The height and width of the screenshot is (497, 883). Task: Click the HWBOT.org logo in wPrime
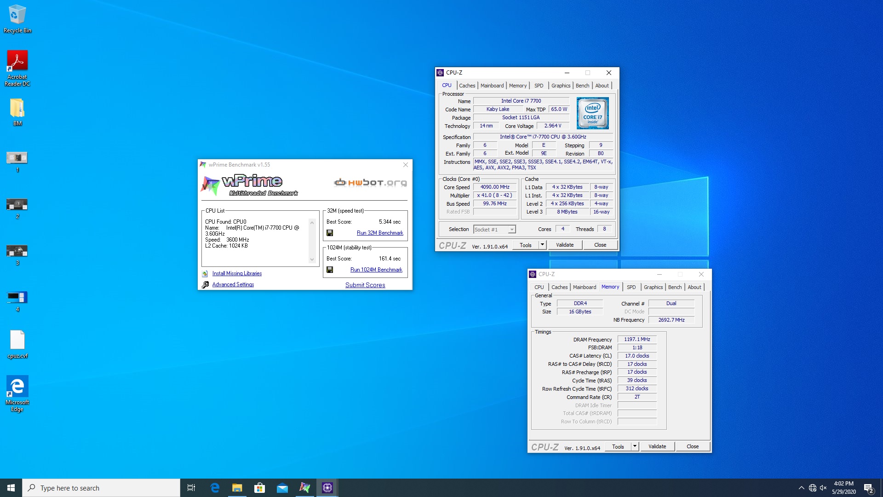point(370,183)
